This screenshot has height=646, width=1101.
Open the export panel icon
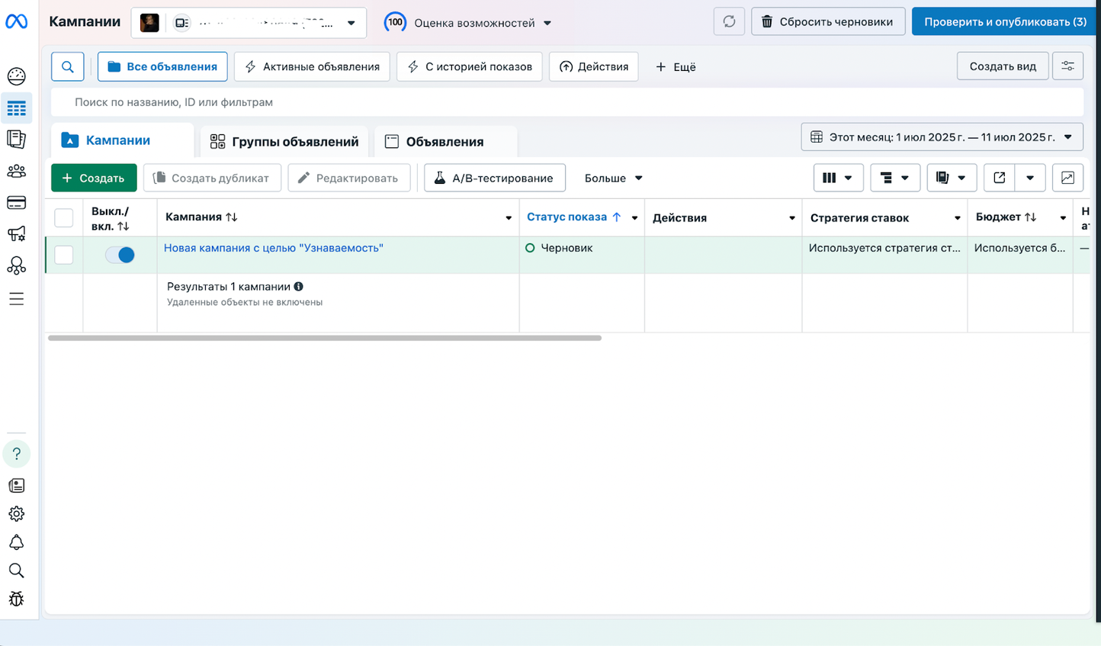(x=999, y=178)
